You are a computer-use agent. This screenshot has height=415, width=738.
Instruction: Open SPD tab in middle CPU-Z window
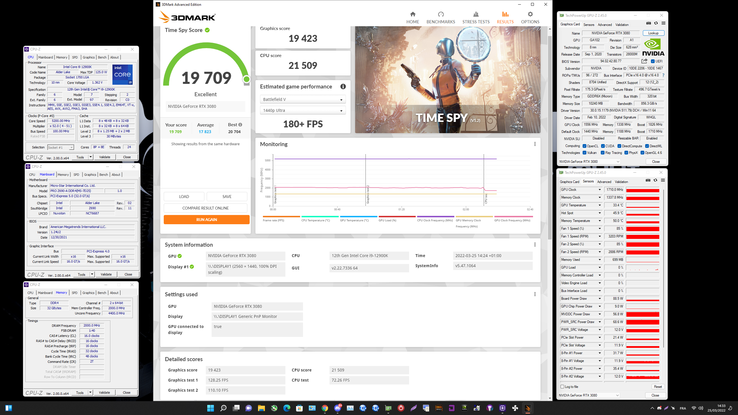click(76, 175)
